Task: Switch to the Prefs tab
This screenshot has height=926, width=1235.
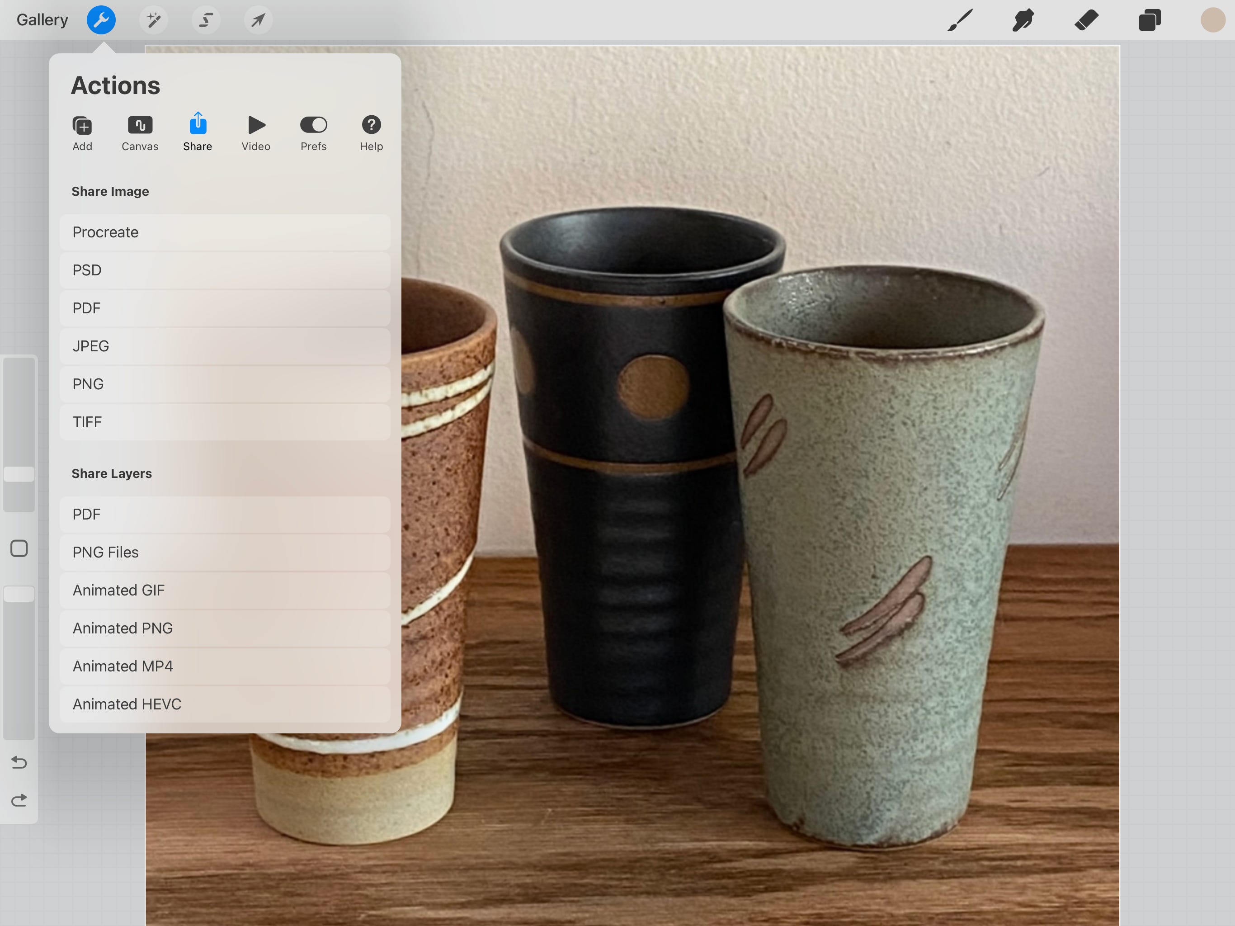Action: coord(313,133)
